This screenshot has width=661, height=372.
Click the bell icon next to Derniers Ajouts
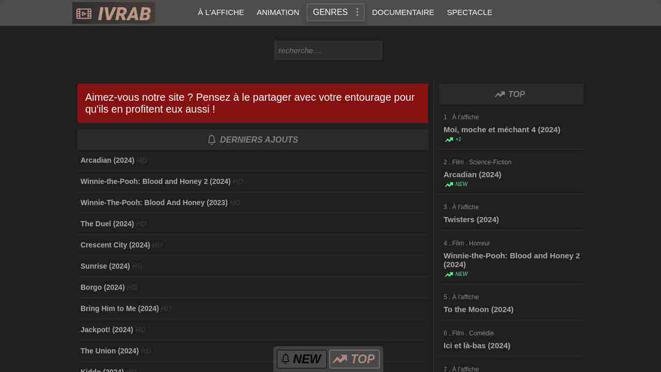[x=212, y=140]
